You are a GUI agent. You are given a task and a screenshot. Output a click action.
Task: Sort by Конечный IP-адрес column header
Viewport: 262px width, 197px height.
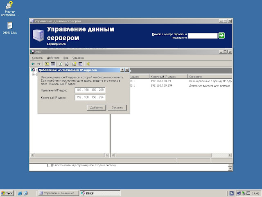coord(168,77)
